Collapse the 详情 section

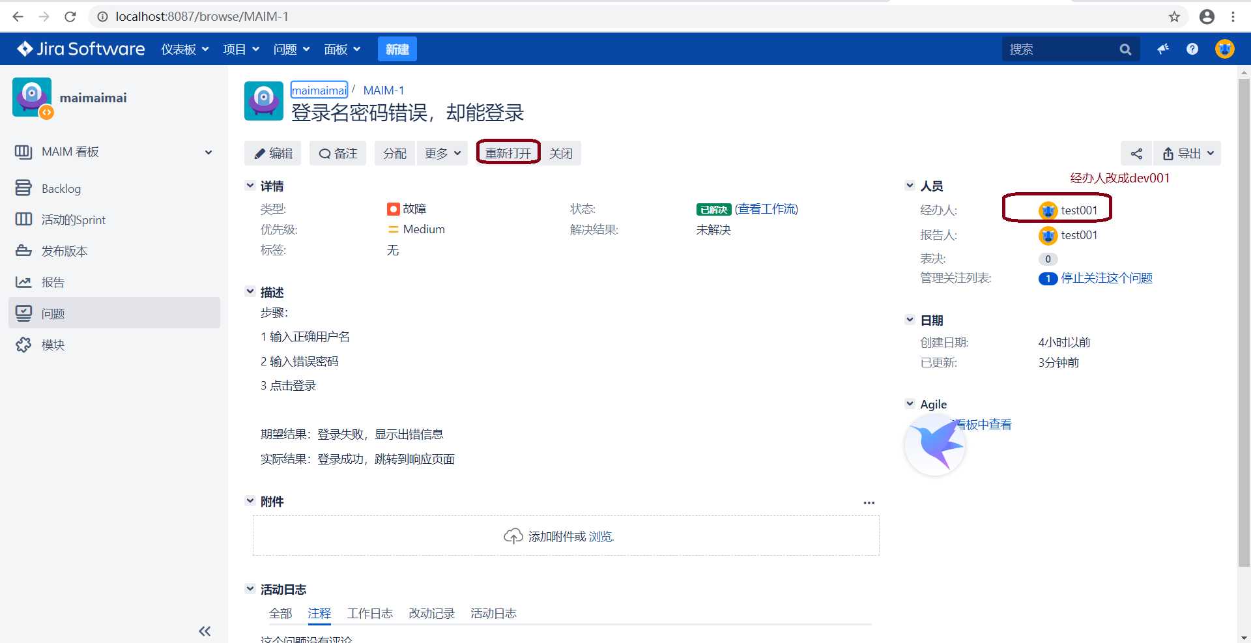250,186
